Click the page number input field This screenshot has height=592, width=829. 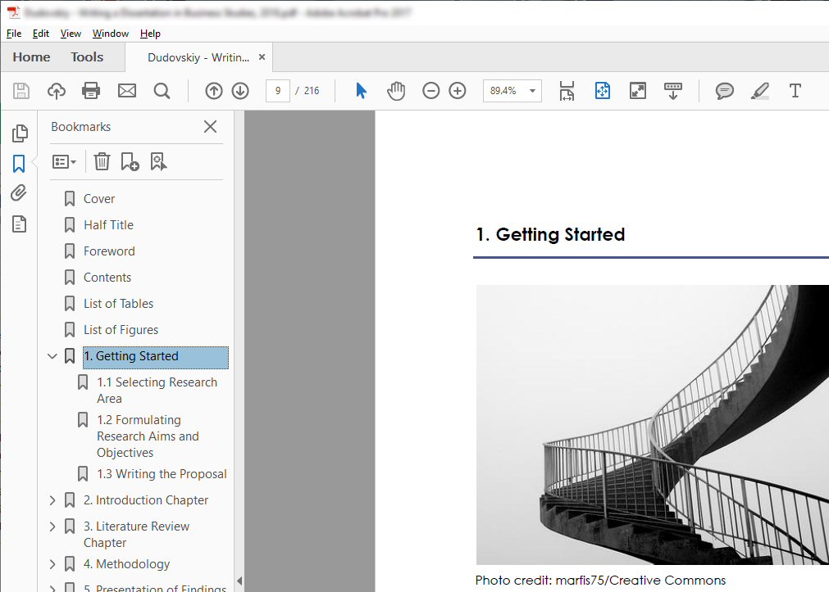point(278,91)
